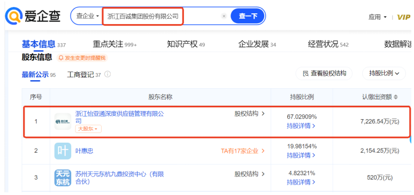Open the 应用 dropdown menu
The image size is (414, 195).
pos(377,17)
